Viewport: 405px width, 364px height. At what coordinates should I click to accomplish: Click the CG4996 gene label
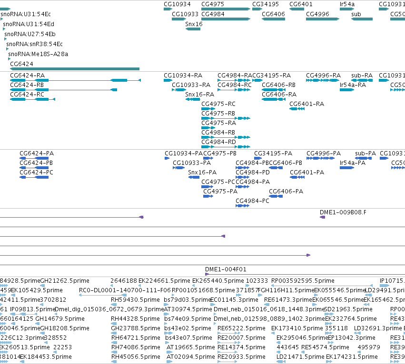point(318,14)
